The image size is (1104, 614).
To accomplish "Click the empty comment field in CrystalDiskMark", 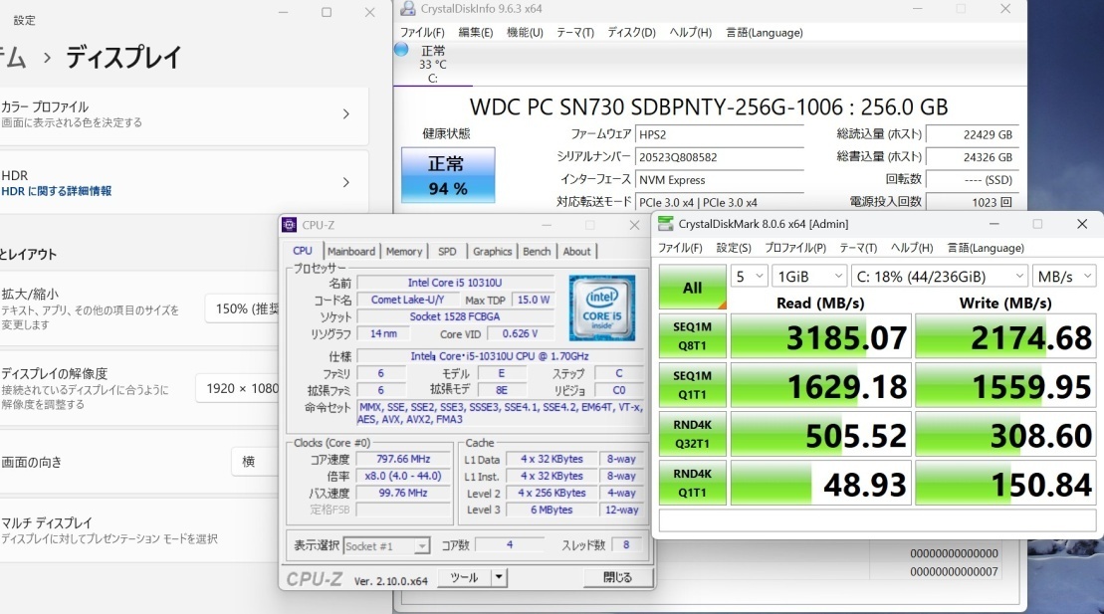I will pyautogui.click(x=877, y=521).
